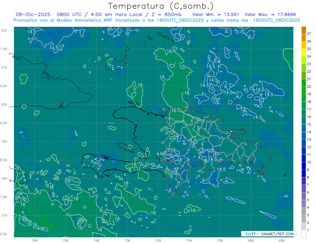
Task: Click the 72W longitude axis label
Action: 158,240
